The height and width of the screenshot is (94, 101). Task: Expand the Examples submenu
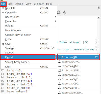coord(29,21)
